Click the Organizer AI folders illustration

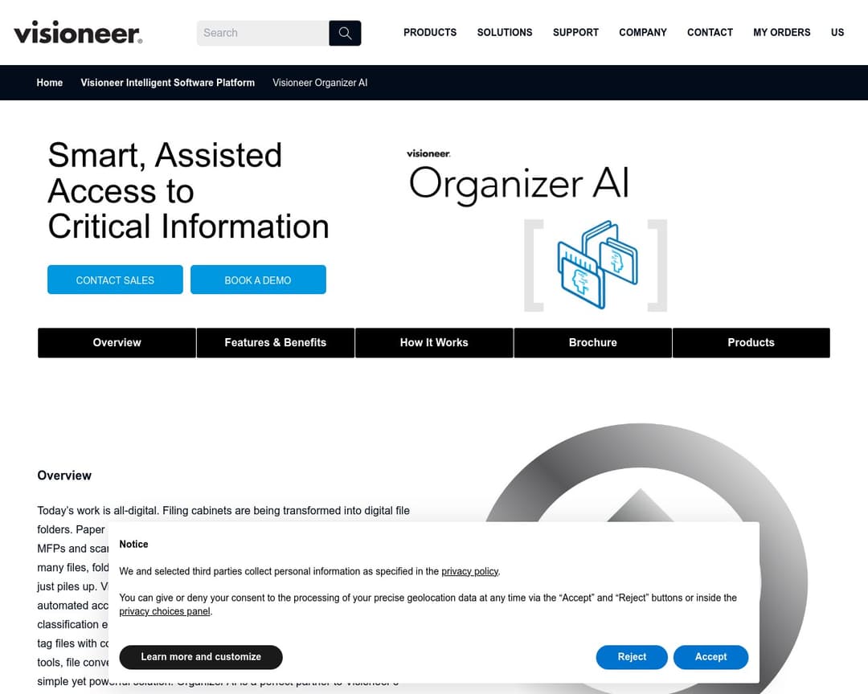tap(596, 264)
